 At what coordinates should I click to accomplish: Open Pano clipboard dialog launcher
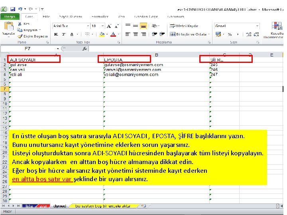pos(47,42)
